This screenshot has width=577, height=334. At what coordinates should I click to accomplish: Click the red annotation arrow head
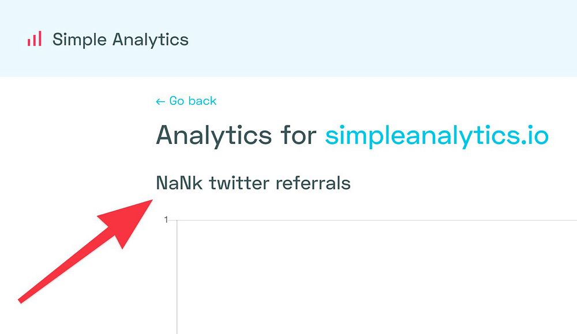pos(130,221)
